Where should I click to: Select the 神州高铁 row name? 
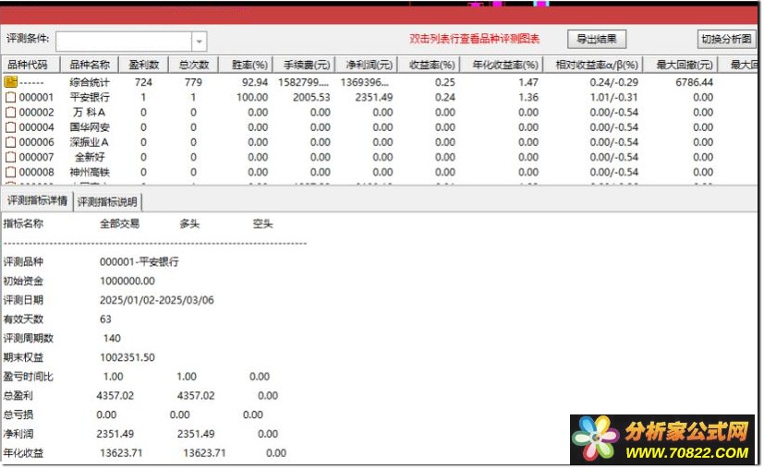click(x=90, y=173)
